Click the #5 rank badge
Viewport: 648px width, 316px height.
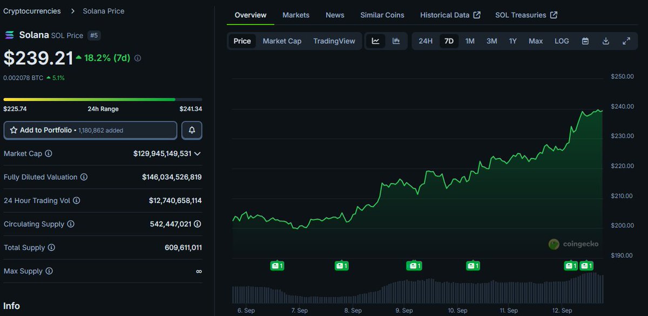[x=94, y=35]
